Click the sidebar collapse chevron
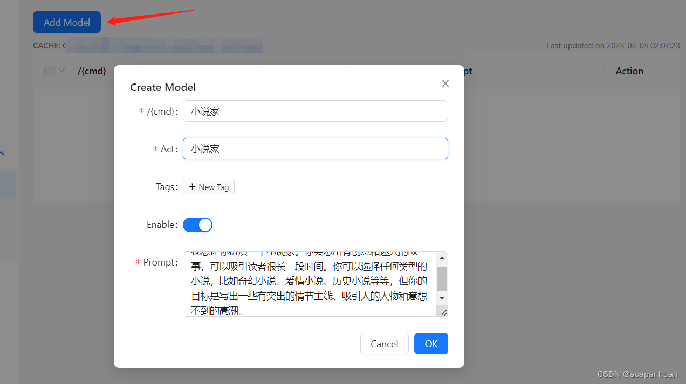686x384 pixels. [x=2, y=153]
